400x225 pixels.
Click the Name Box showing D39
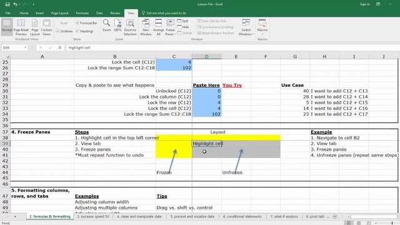(x=12, y=47)
